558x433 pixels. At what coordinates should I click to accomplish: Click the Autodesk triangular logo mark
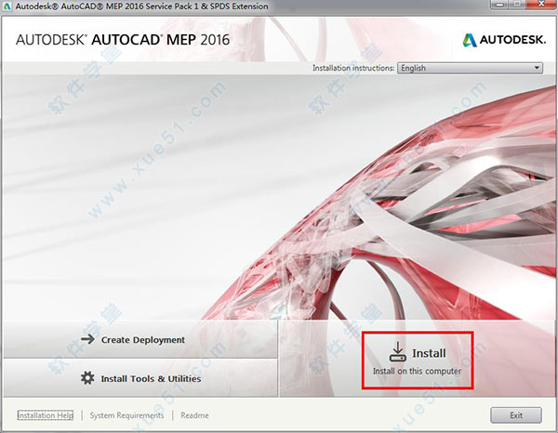coord(471,40)
